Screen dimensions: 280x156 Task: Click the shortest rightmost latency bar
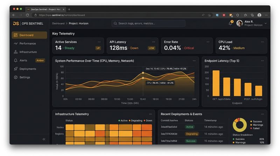click(259, 91)
